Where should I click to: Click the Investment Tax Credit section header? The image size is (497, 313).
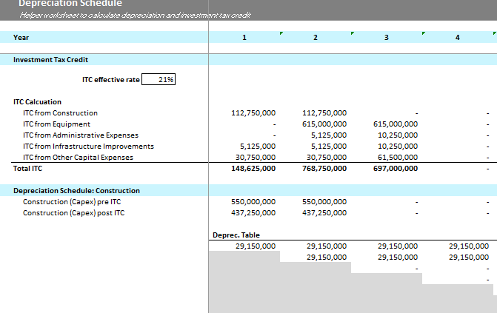tap(52, 60)
